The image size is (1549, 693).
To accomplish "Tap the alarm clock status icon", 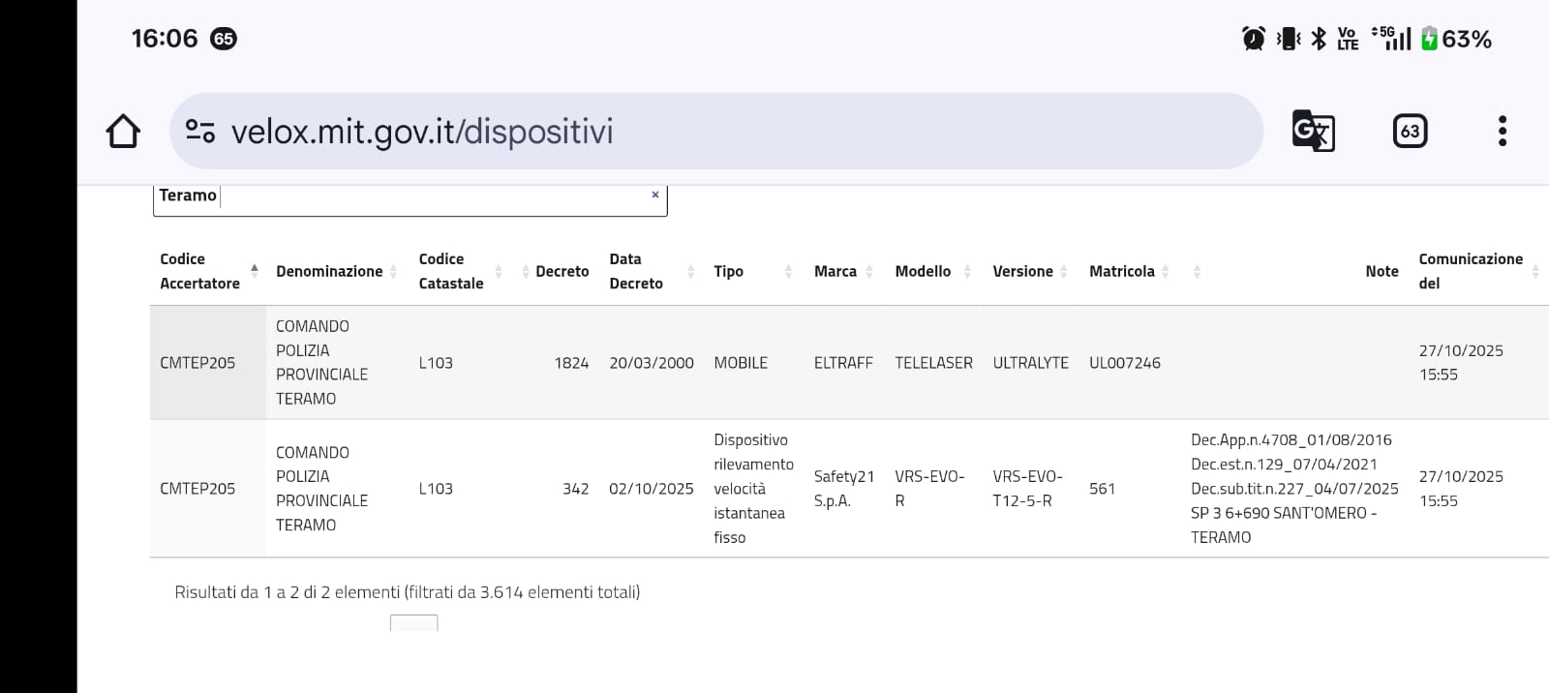I will coord(1254,39).
